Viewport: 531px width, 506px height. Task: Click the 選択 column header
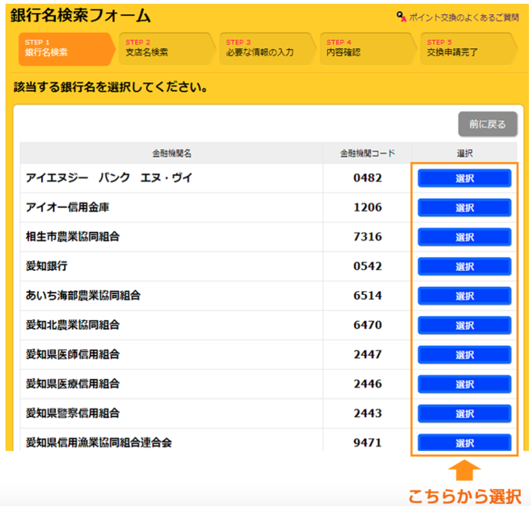[465, 153]
